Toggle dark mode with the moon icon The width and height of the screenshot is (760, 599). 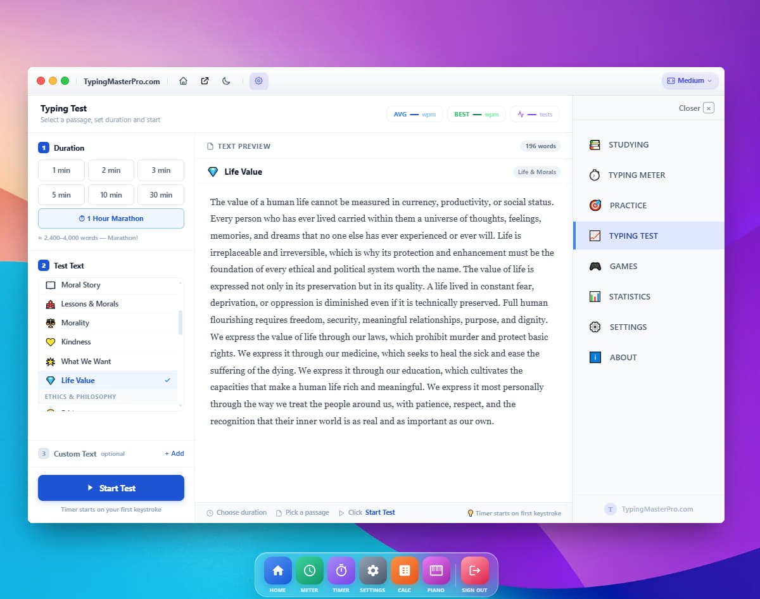click(226, 81)
